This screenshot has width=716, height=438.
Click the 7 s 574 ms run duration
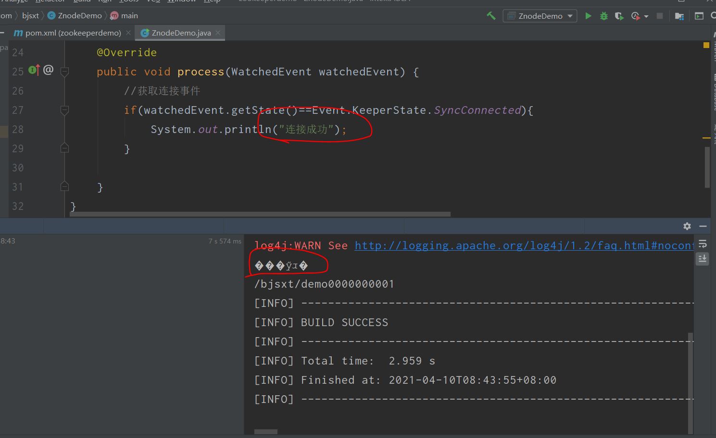[225, 241]
